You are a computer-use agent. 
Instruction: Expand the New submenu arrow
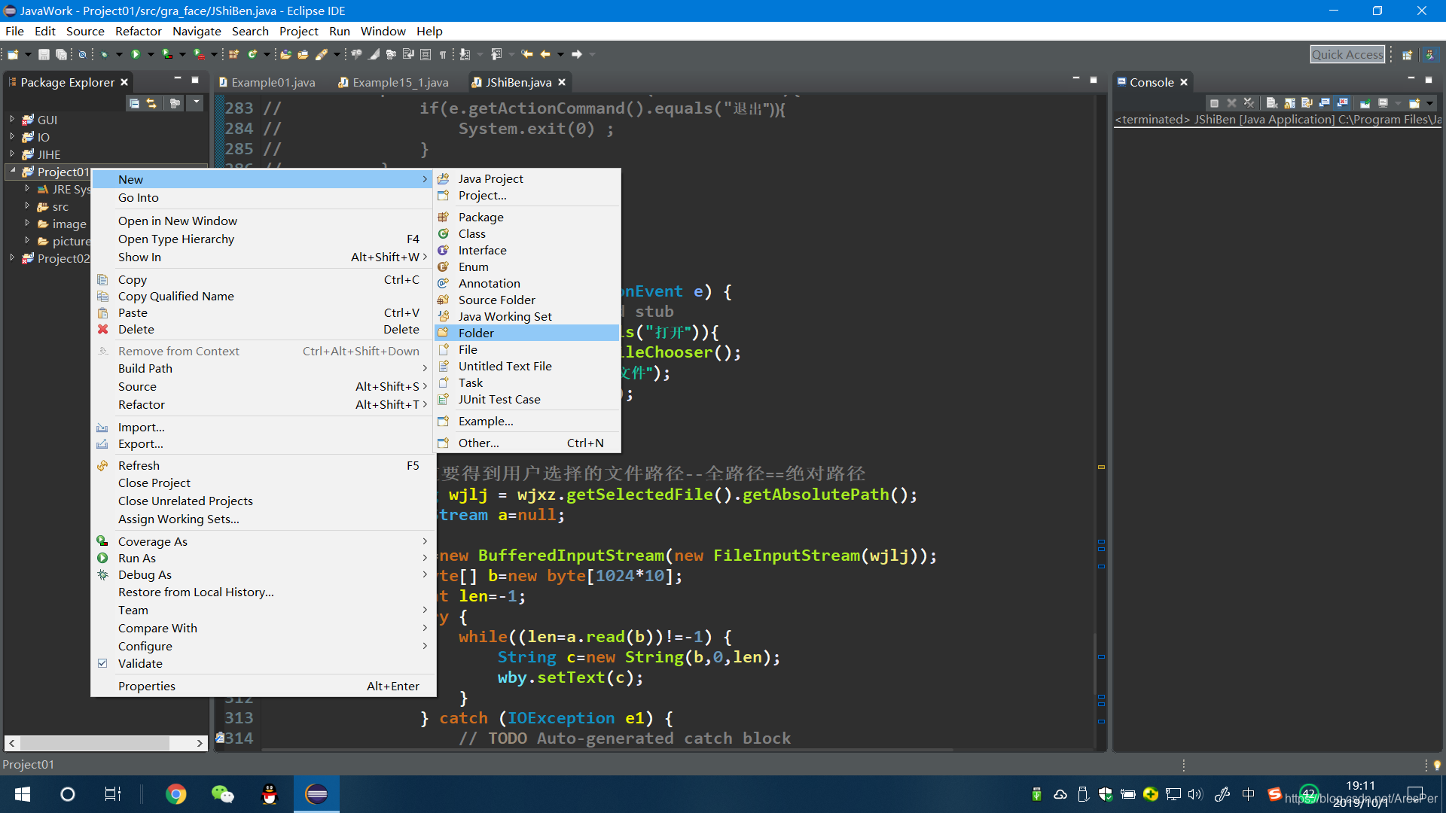424,180
